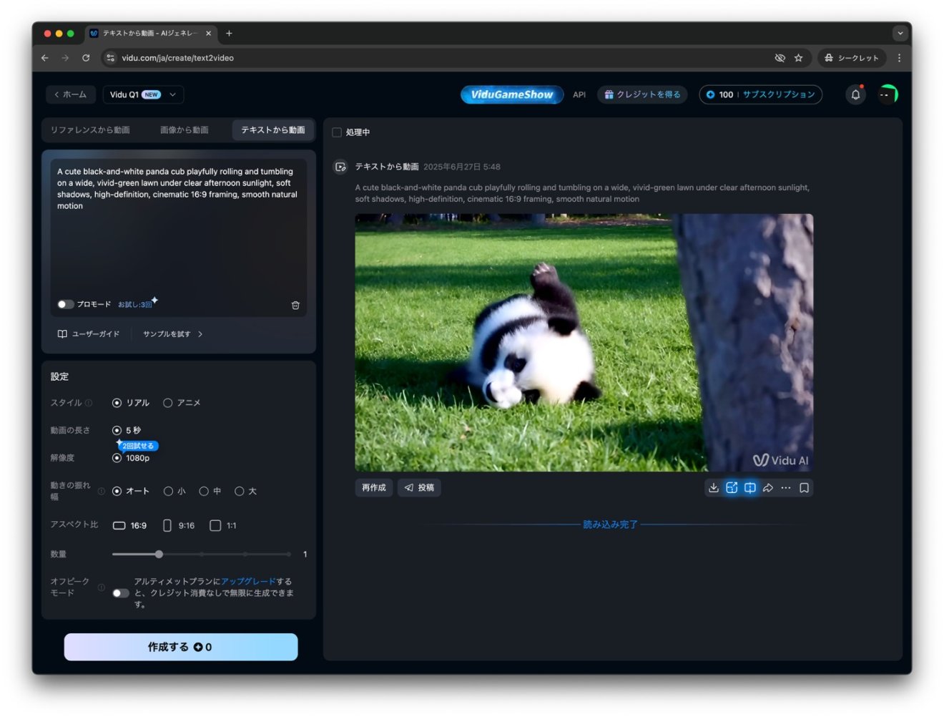Open the notifications bell
The width and height of the screenshot is (944, 717).
tap(855, 94)
